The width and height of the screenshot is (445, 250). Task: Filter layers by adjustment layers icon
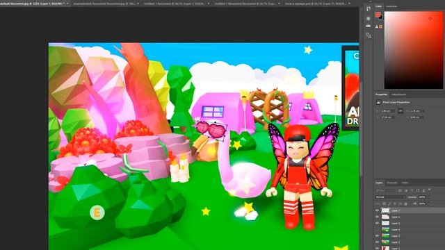(406, 190)
